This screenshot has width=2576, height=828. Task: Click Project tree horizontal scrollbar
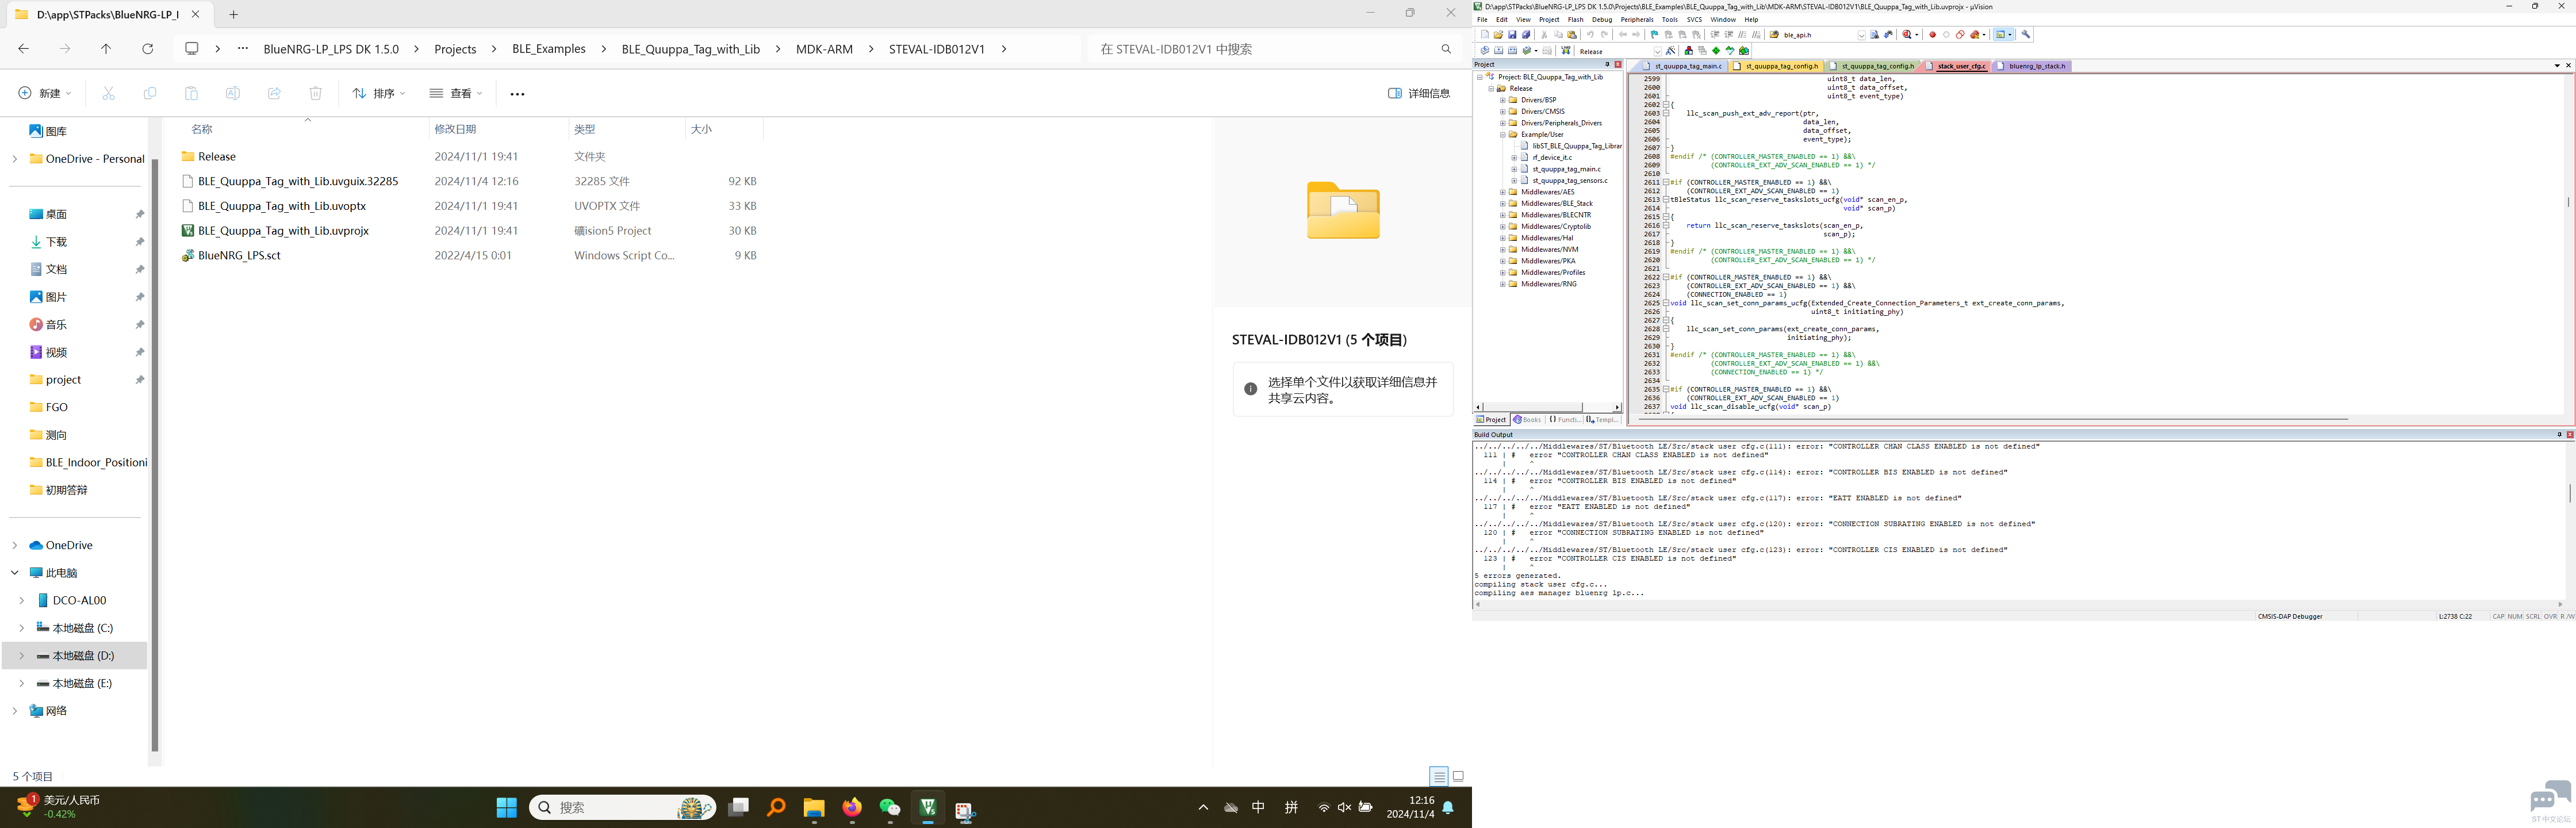point(1548,407)
